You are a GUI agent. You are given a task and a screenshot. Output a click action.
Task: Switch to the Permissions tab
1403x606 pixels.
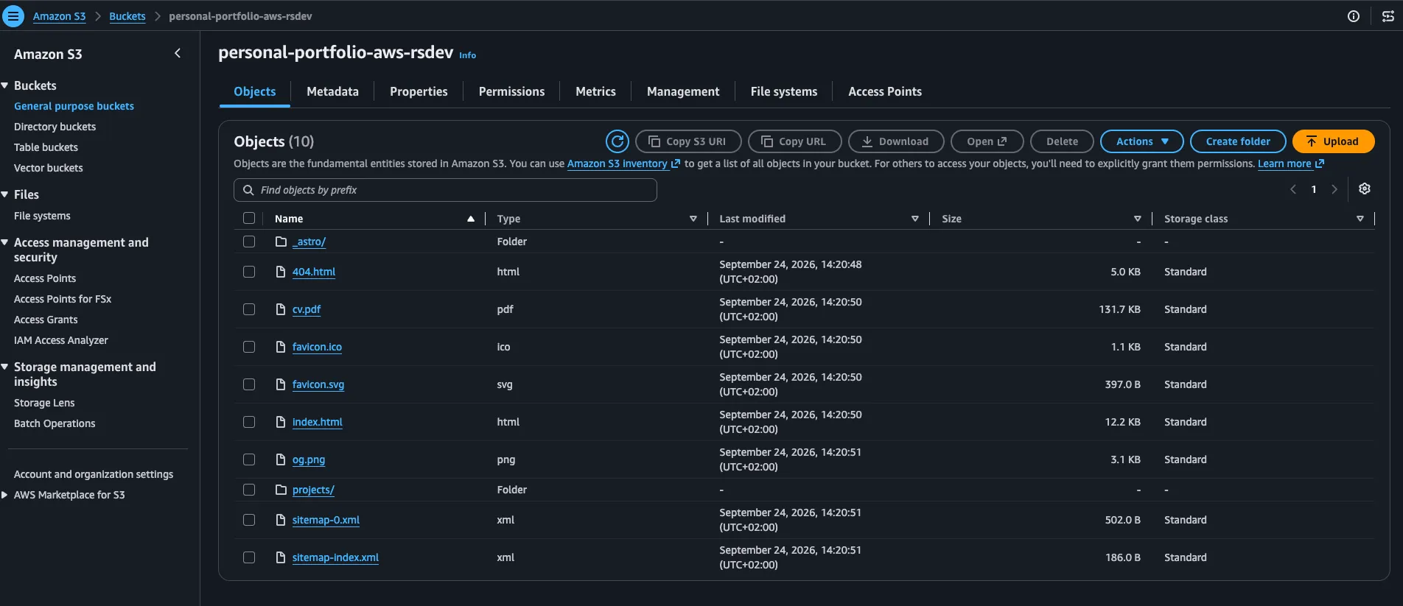tap(511, 91)
